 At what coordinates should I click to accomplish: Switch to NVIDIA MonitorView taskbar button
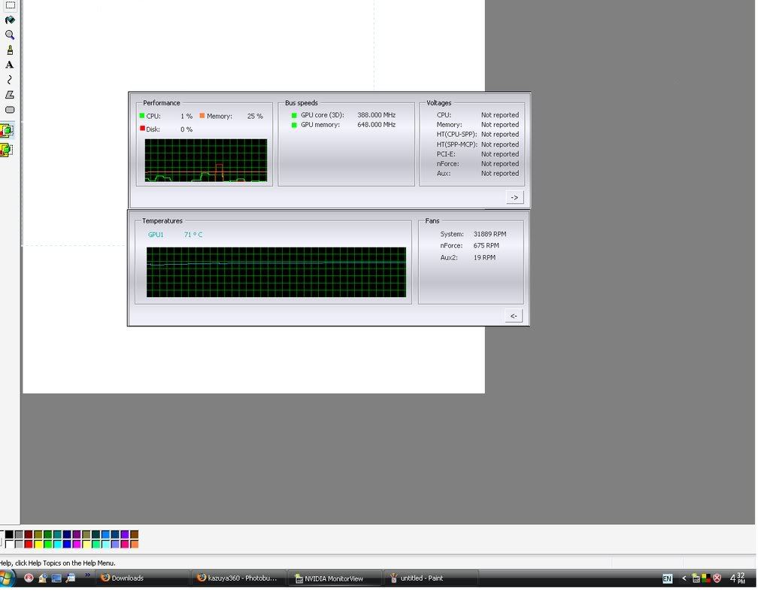pyautogui.click(x=334, y=578)
